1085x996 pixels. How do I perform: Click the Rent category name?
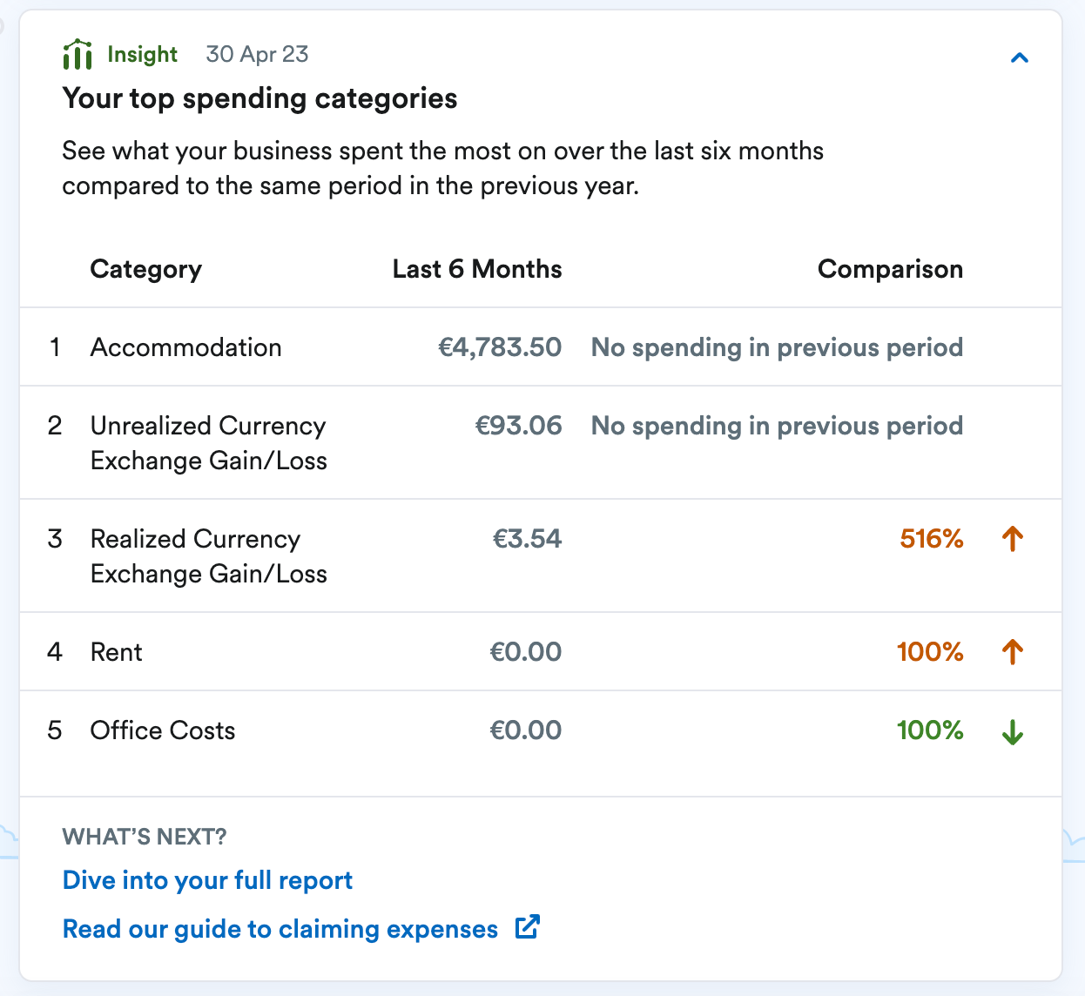pyautogui.click(x=116, y=652)
